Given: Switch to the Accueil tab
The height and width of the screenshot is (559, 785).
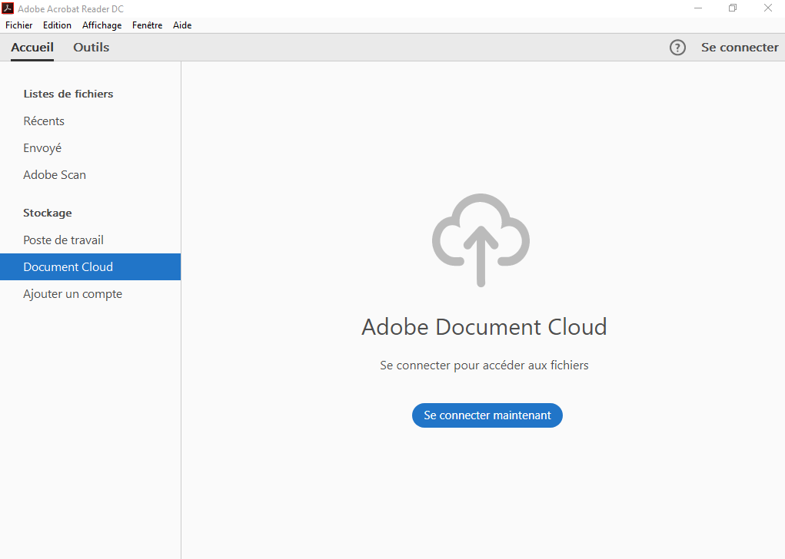Looking at the screenshot, I should point(32,48).
